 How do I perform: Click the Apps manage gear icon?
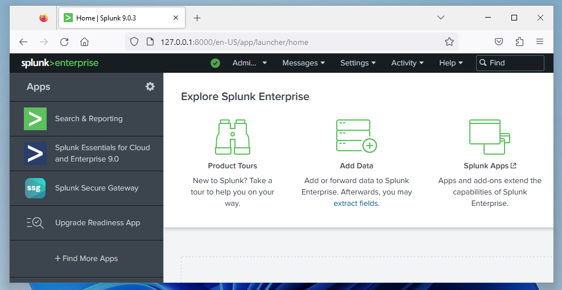(150, 86)
